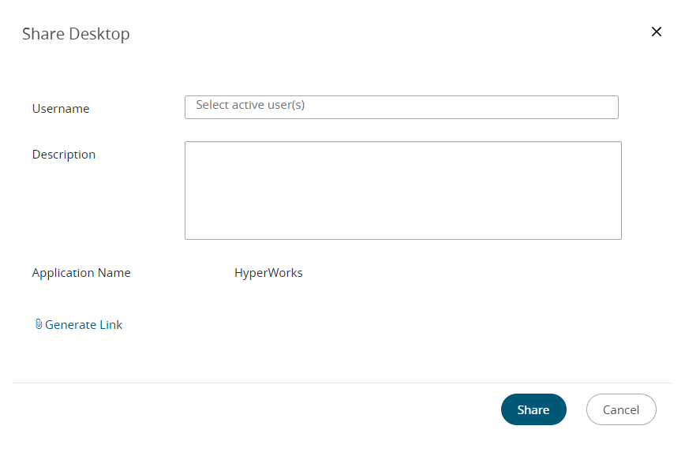The image size is (685, 452).
Task: Dismiss the dialog using Cancel
Action: 621,409
